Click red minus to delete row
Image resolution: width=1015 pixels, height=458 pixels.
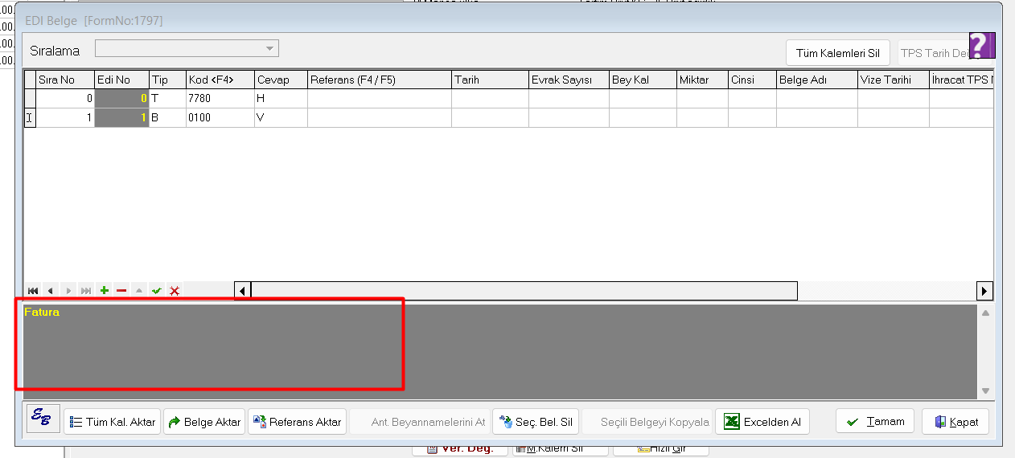(121, 291)
